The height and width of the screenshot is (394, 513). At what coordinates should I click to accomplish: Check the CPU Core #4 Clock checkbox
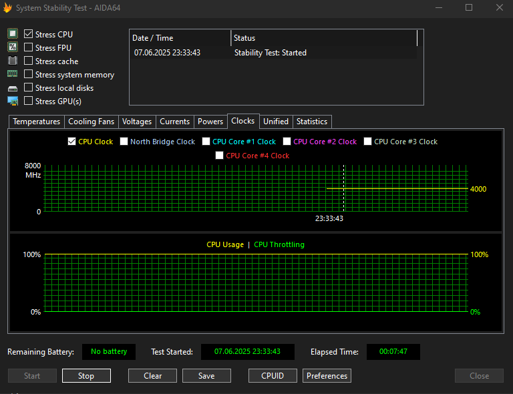tap(219, 156)
